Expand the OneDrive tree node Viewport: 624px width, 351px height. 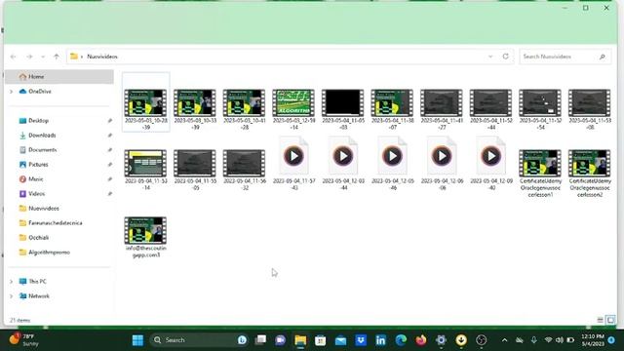(x=11, y=92)
